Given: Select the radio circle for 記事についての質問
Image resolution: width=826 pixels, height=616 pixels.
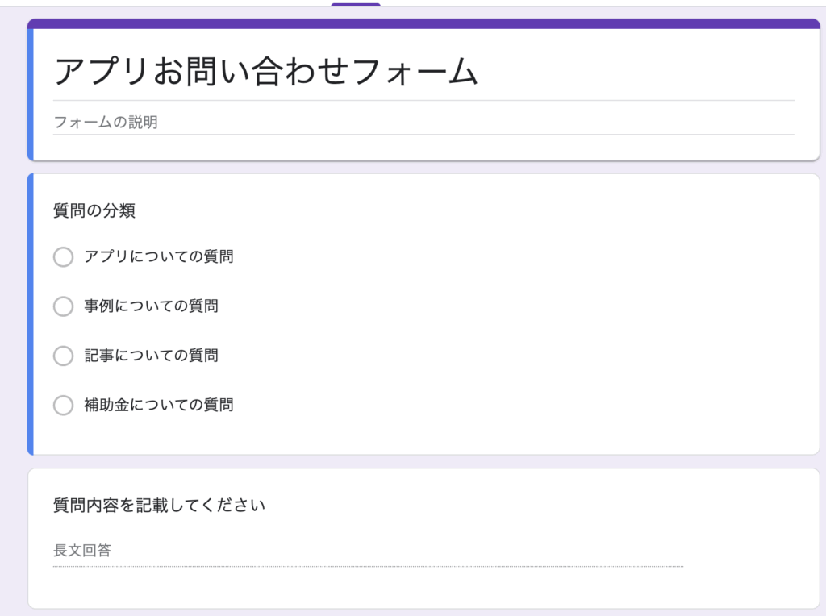Looking at the screenshot, I should point(63,356).
